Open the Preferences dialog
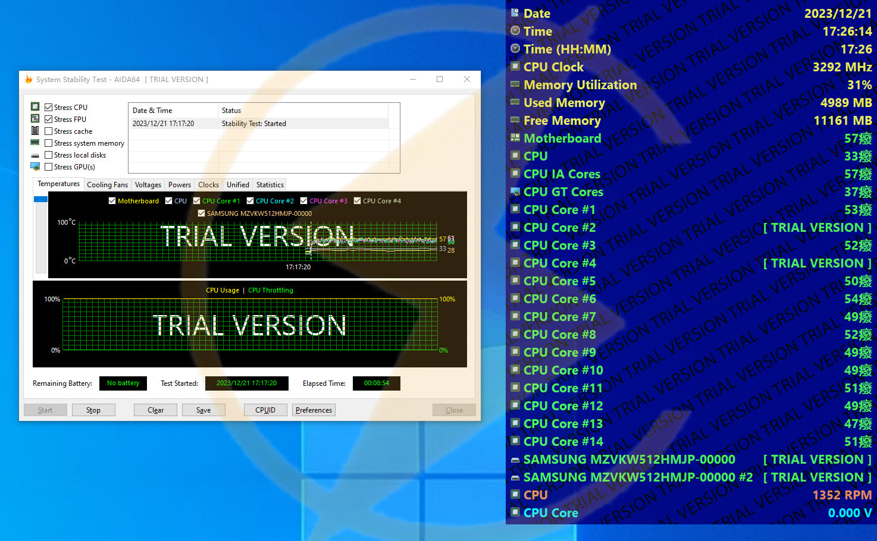The width and height of the screenshot is (877, 541). (314, 410)
